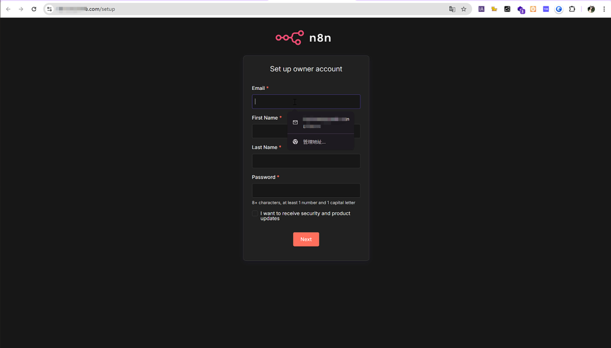The height and width of the screenshot is (348, 611).
Task: Select the suggested email autofill entry
Action: (321, 123)
